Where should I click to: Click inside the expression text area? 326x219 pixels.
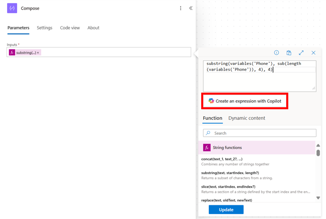pyautogui.click(x=260, y=76)
